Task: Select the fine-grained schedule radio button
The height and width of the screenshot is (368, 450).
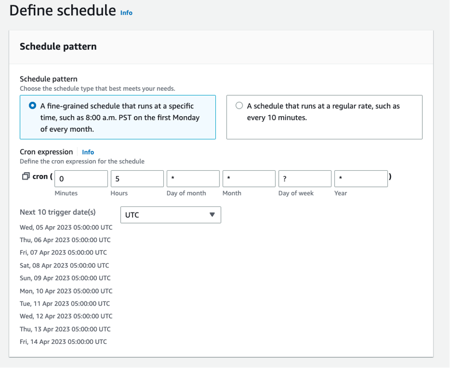Action: coord(31,105)
